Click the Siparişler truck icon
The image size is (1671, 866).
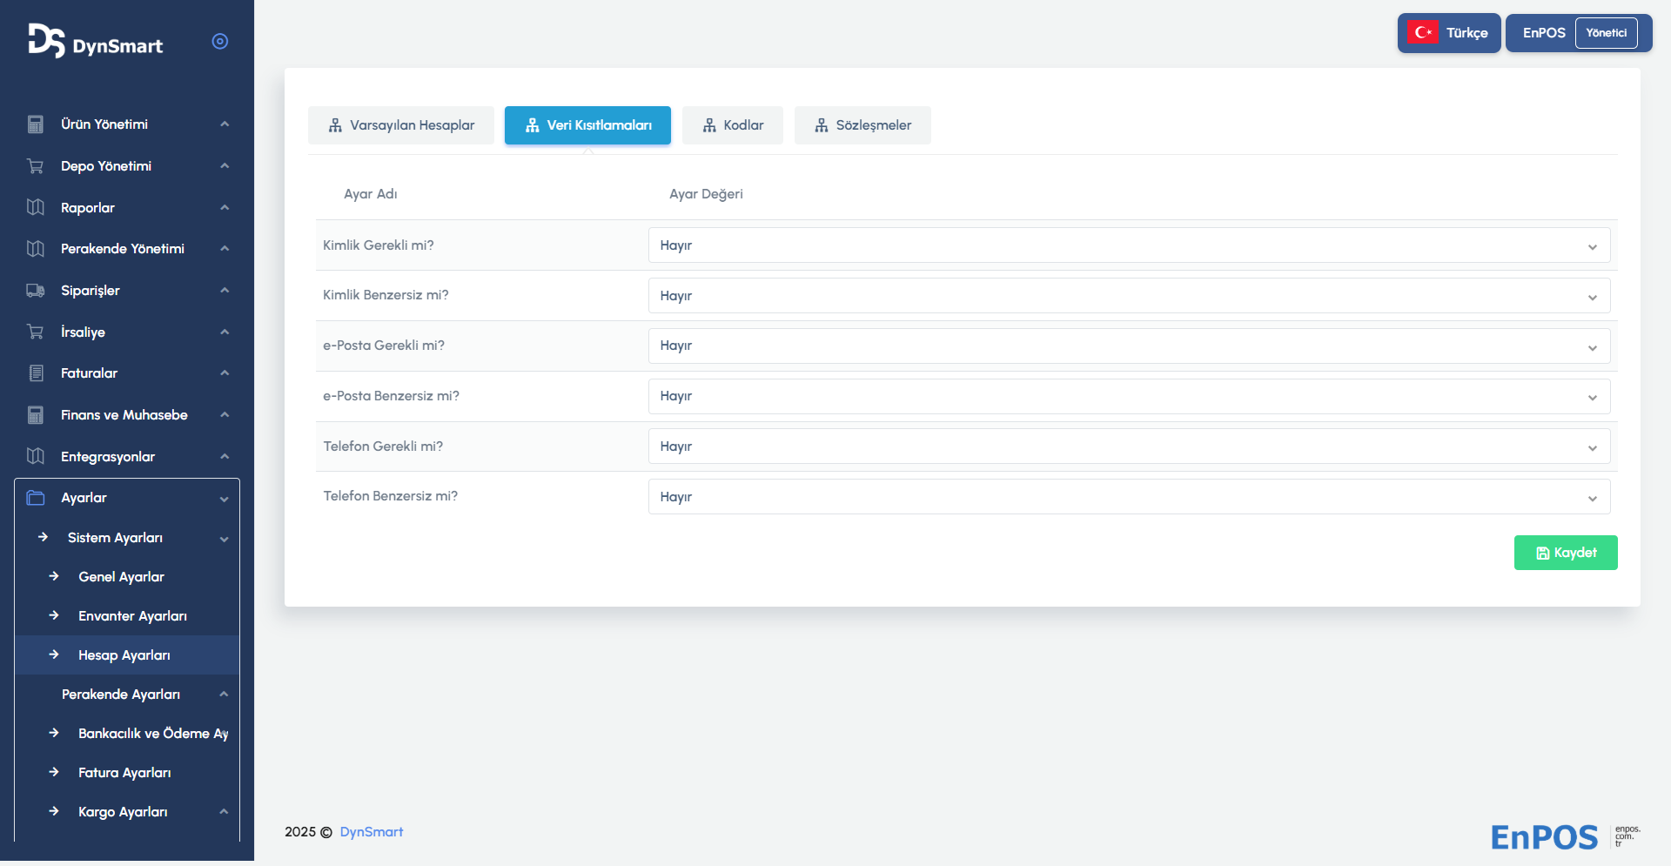[x=36, y=291]
